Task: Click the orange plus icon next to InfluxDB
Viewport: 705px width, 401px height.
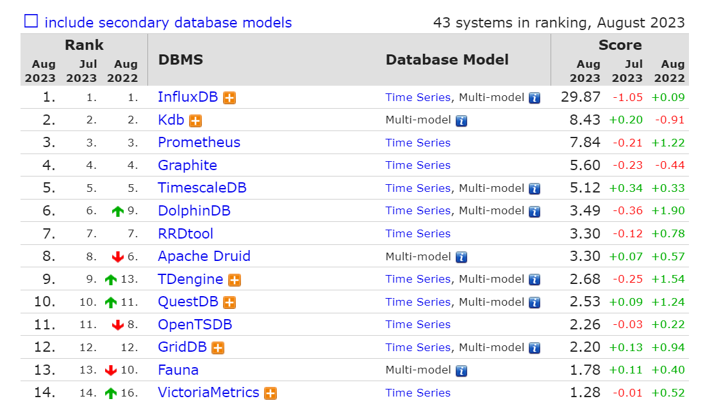Action: click(229, 98)
